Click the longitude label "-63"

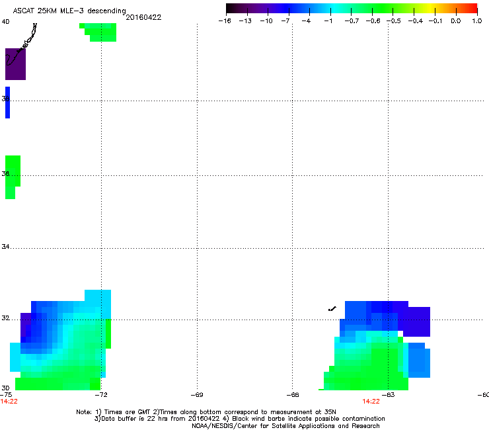388,395
